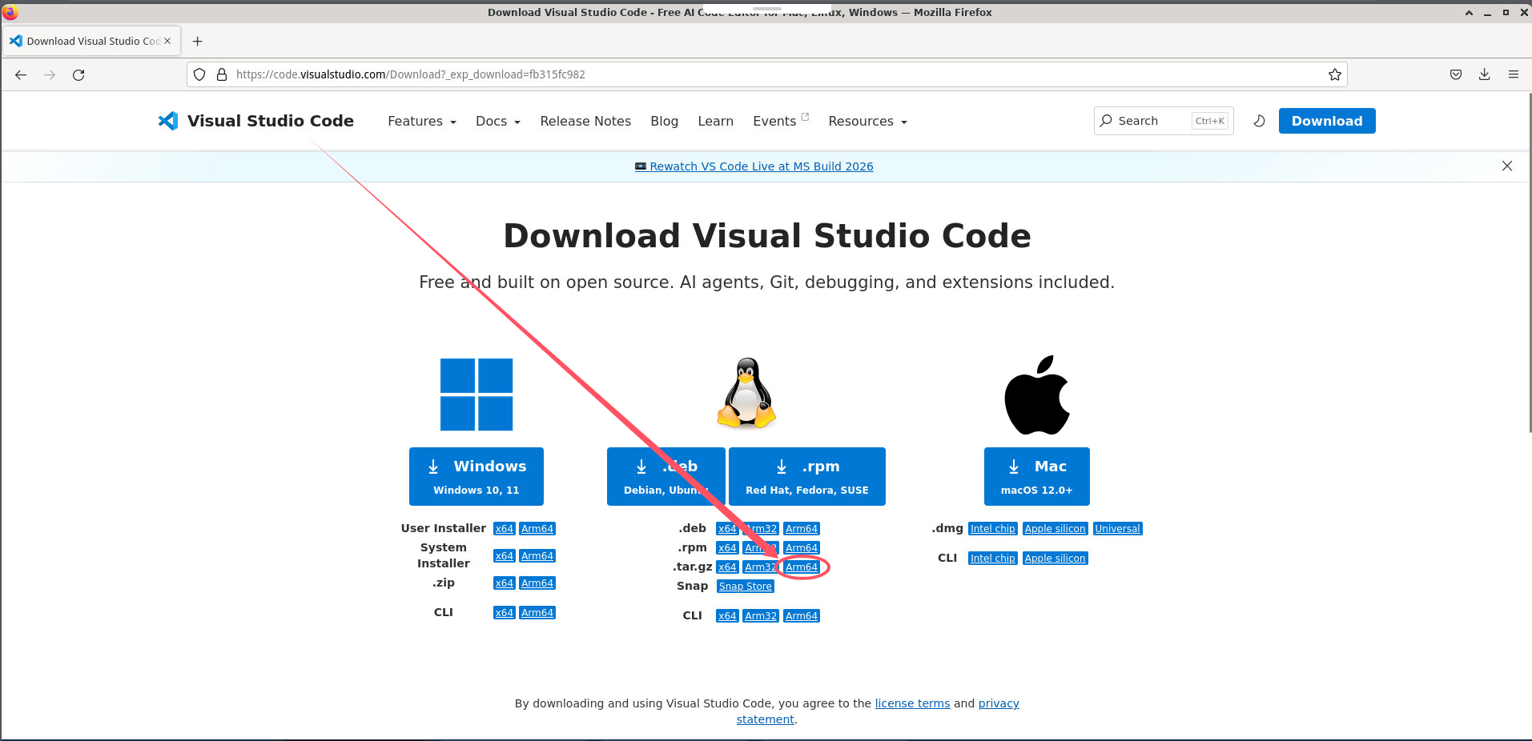Download the Linux .tar.gz Arm32 archive
Image resolution: width=1532 pixels, height=741 pixels.
(761, 567)
